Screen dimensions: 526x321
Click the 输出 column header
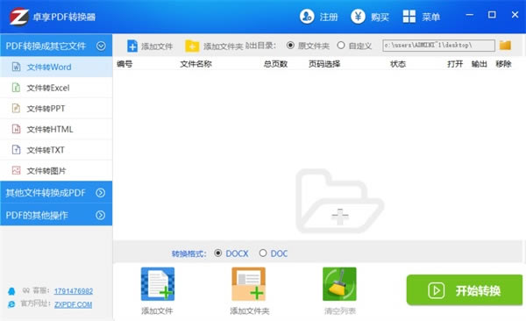(479, 64)
